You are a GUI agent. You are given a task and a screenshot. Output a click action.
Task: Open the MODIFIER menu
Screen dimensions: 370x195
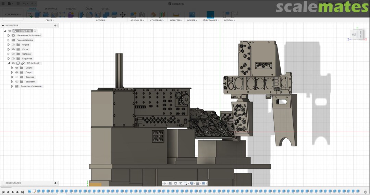[101, 21]
